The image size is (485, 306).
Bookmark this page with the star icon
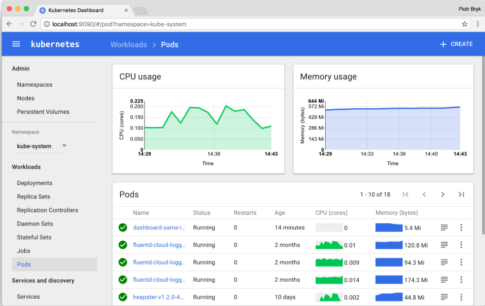[x=464, y=24]
